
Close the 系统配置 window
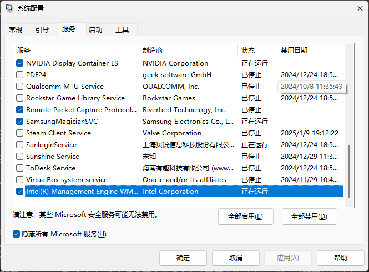(360, 8)
